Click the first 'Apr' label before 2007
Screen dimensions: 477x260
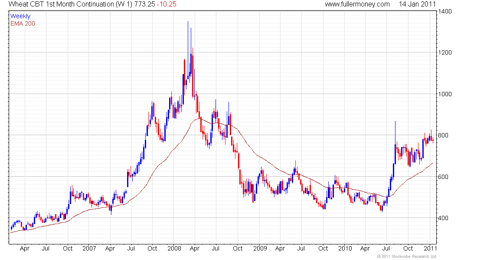pyautogui.click(x=24, y=248)
